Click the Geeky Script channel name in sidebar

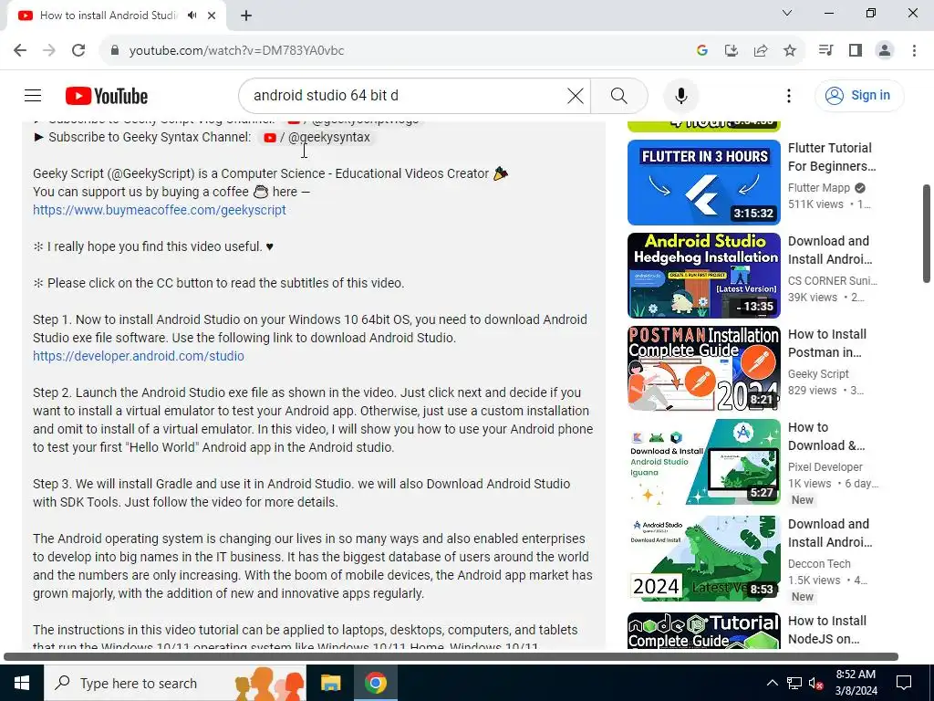click(818, 373)
